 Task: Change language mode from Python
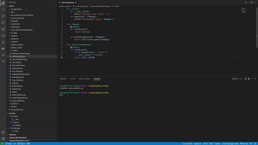pyautogui.click(x=218, y=144)
